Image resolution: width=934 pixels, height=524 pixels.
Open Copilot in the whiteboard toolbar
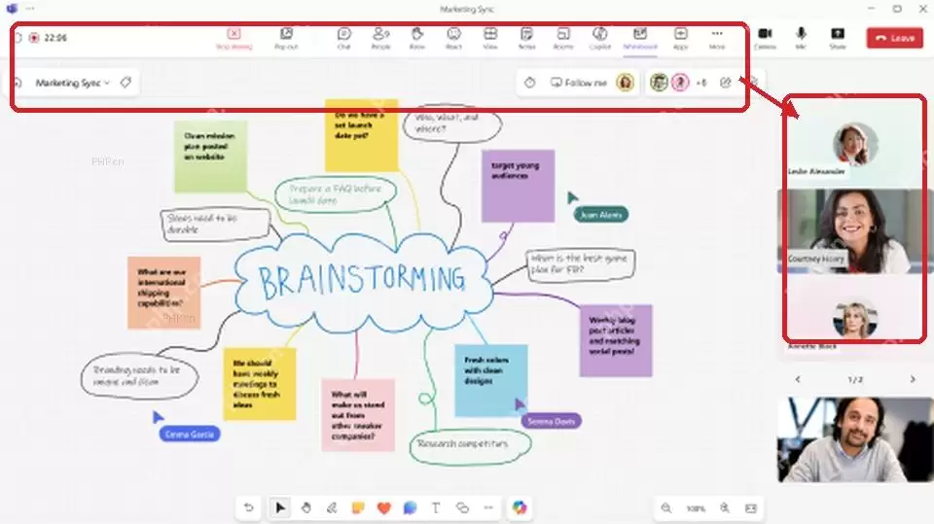(x=520, y=507)
